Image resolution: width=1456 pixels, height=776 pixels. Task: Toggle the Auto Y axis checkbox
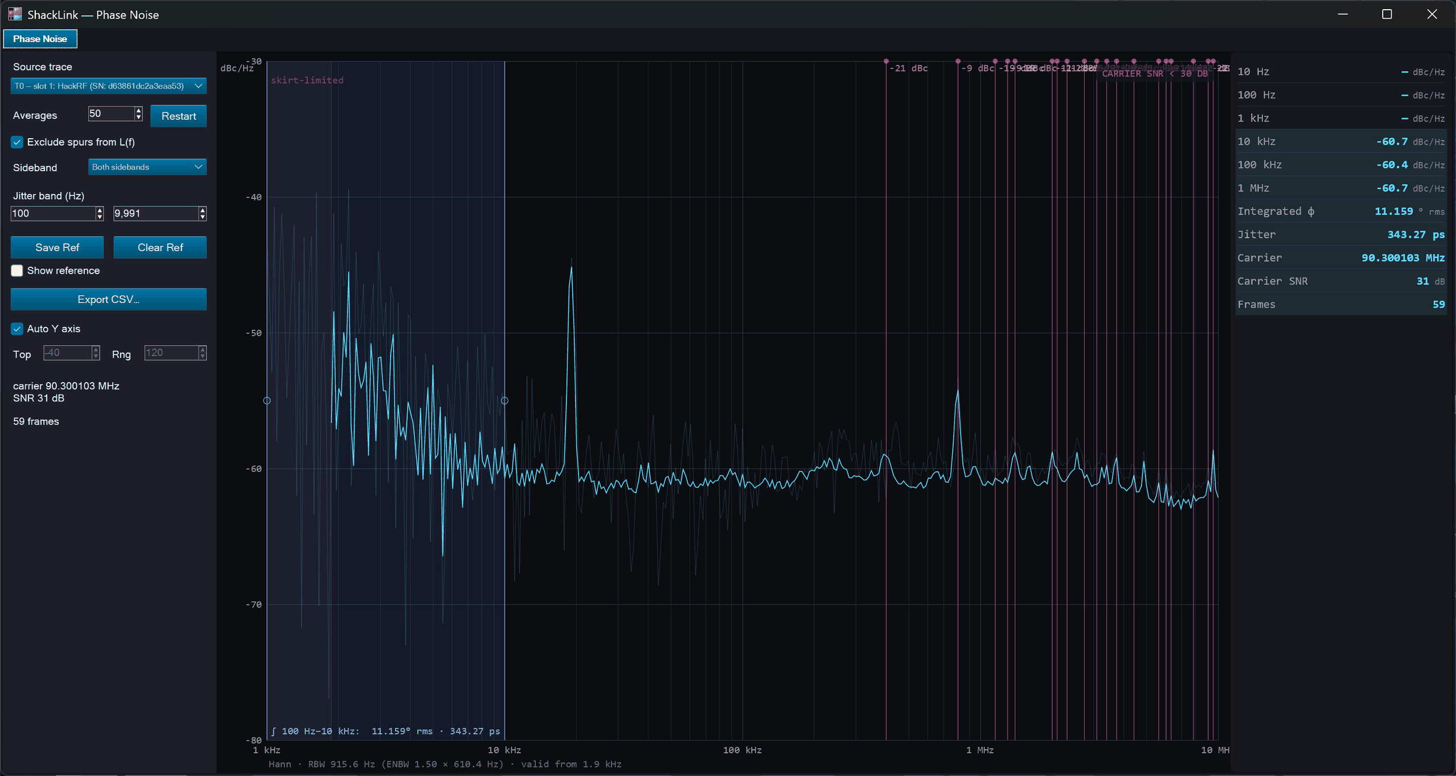click(17, 329)
